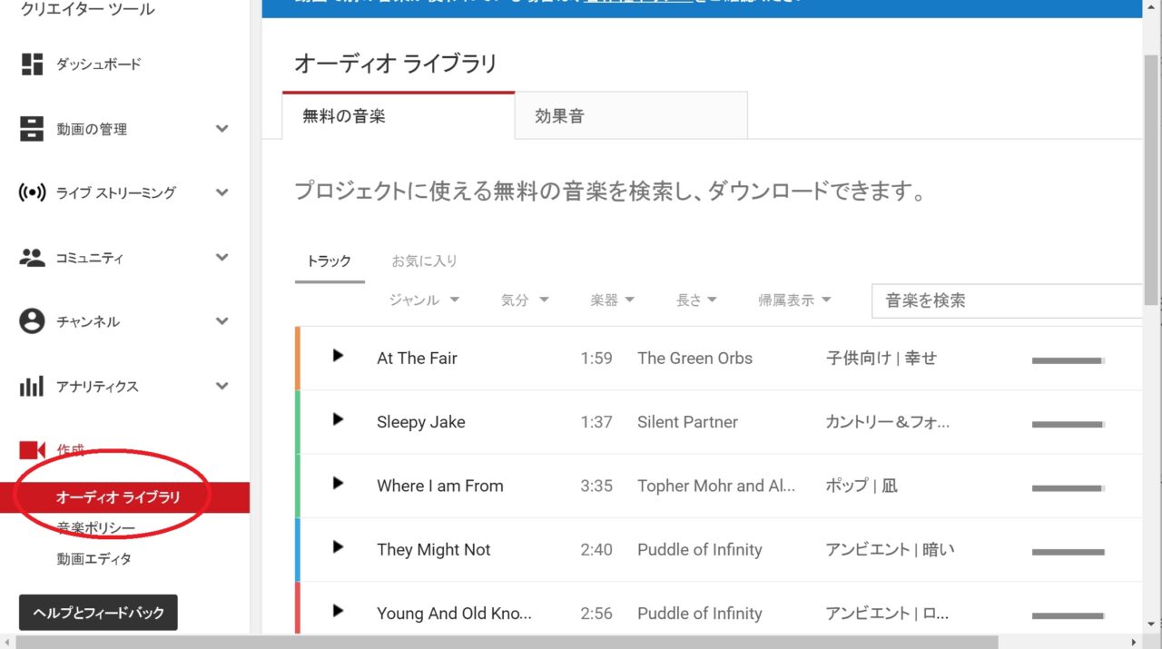Play the track They Might Not
This screenshot has width=1162, height=649.
coord(338,547)
